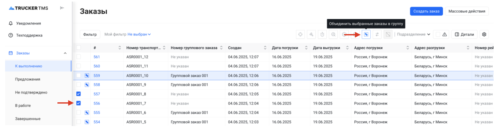Click Групповой заказ 001 in row 558
500x132 pixels.
(189, 85)
